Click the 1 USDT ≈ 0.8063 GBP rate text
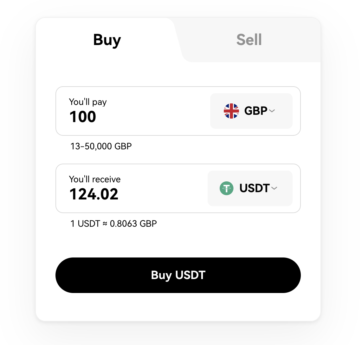 [x=113, y=223]
